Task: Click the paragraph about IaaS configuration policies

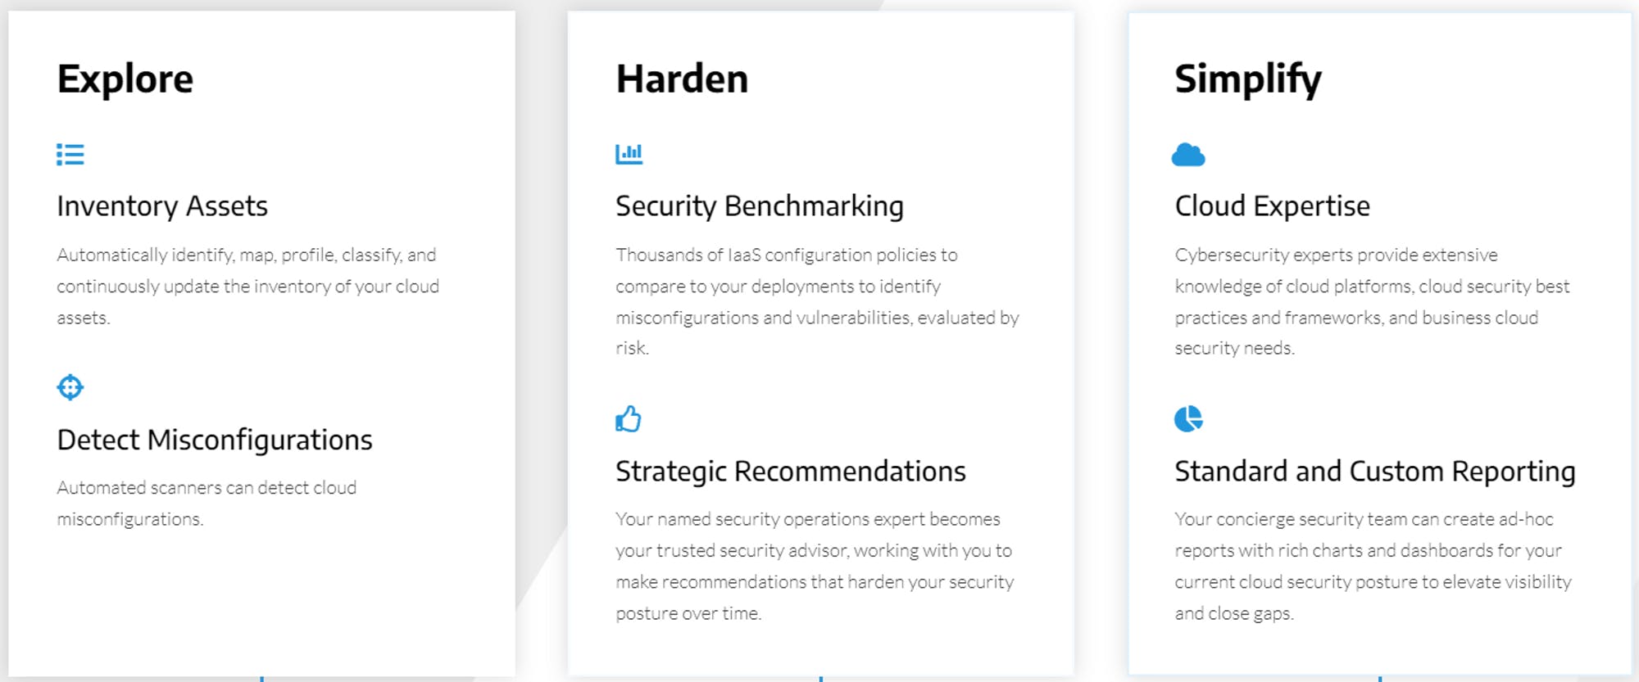Action: (x=817, y=301)
